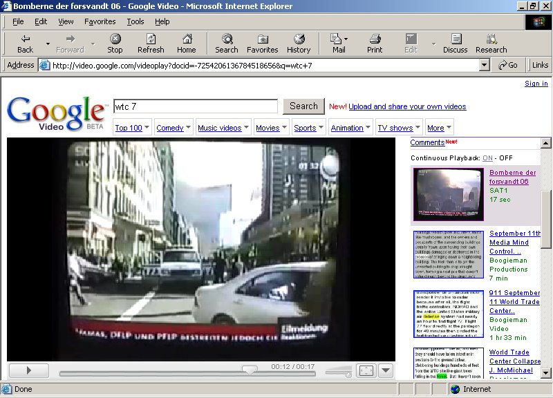Expand the Movies category dropdown
Screen dimensions: 553x398
tap(284, 127)
